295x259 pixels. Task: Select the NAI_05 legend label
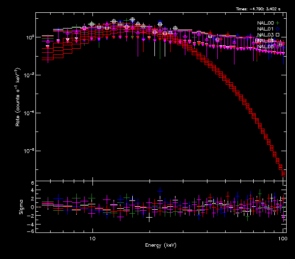tap(265, 47)
